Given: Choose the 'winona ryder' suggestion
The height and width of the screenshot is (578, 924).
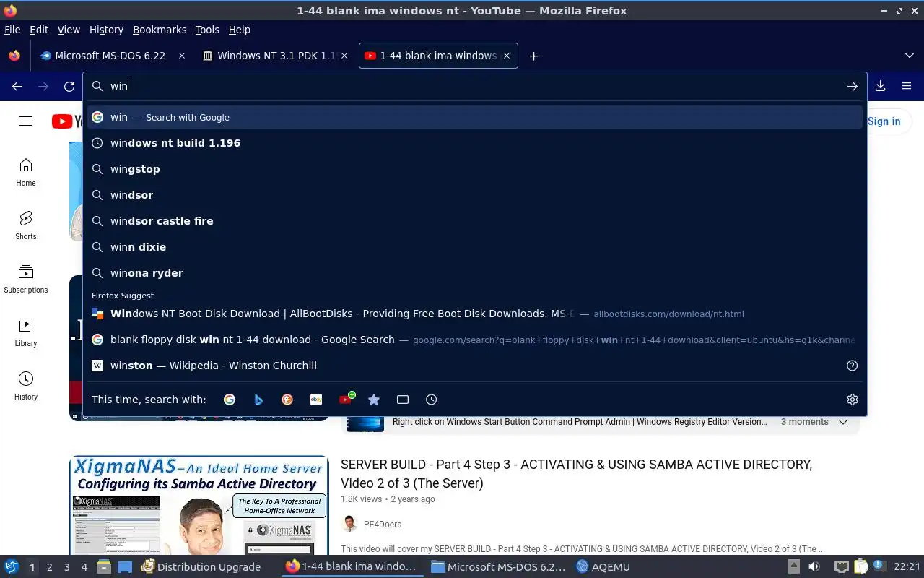Looking at the screenshot, I should click(475, 273).
